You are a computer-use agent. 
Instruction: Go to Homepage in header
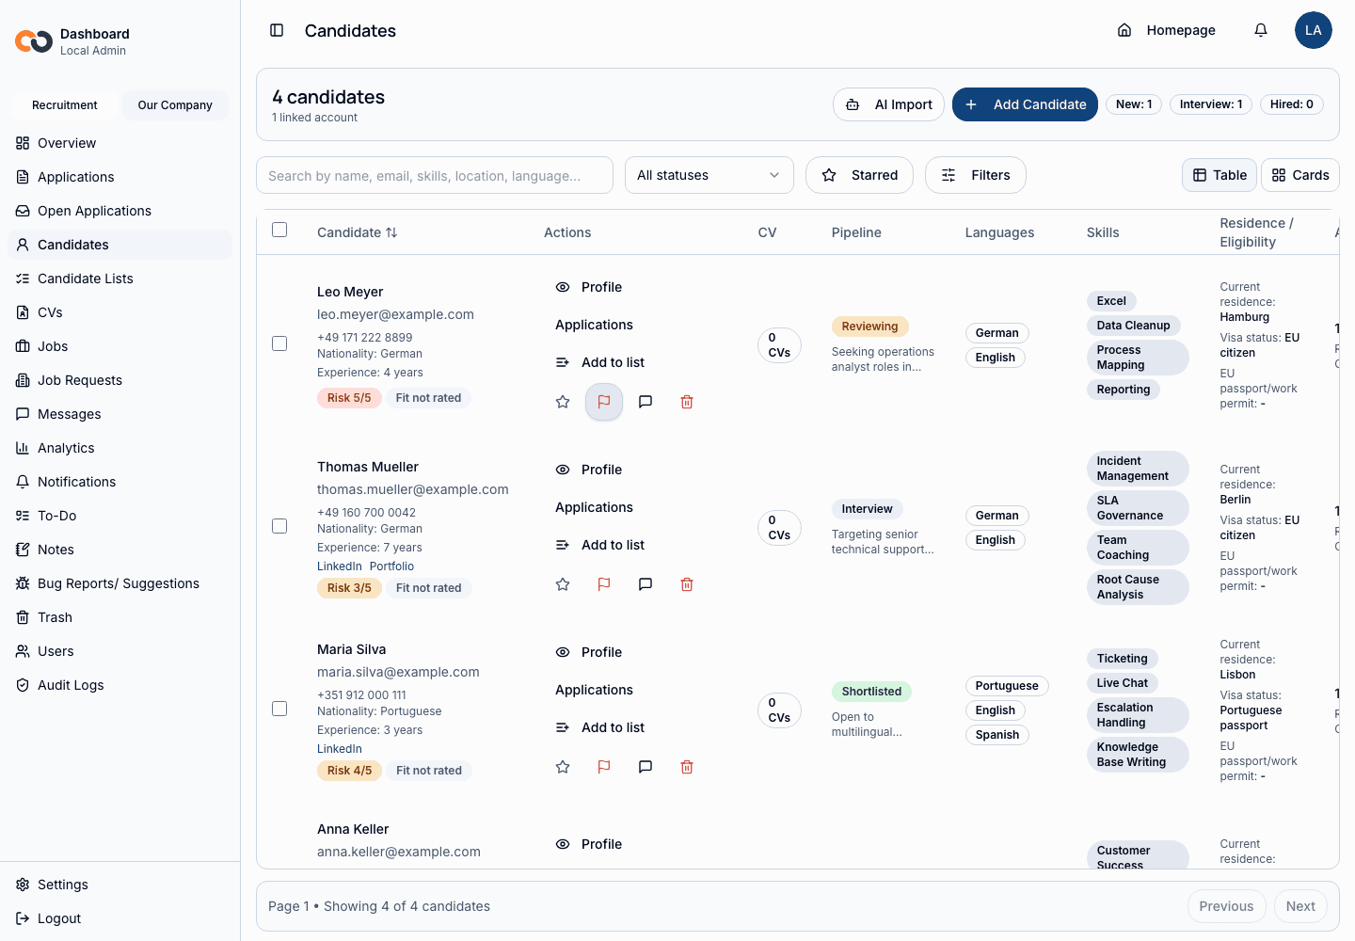coord(1166,30)
